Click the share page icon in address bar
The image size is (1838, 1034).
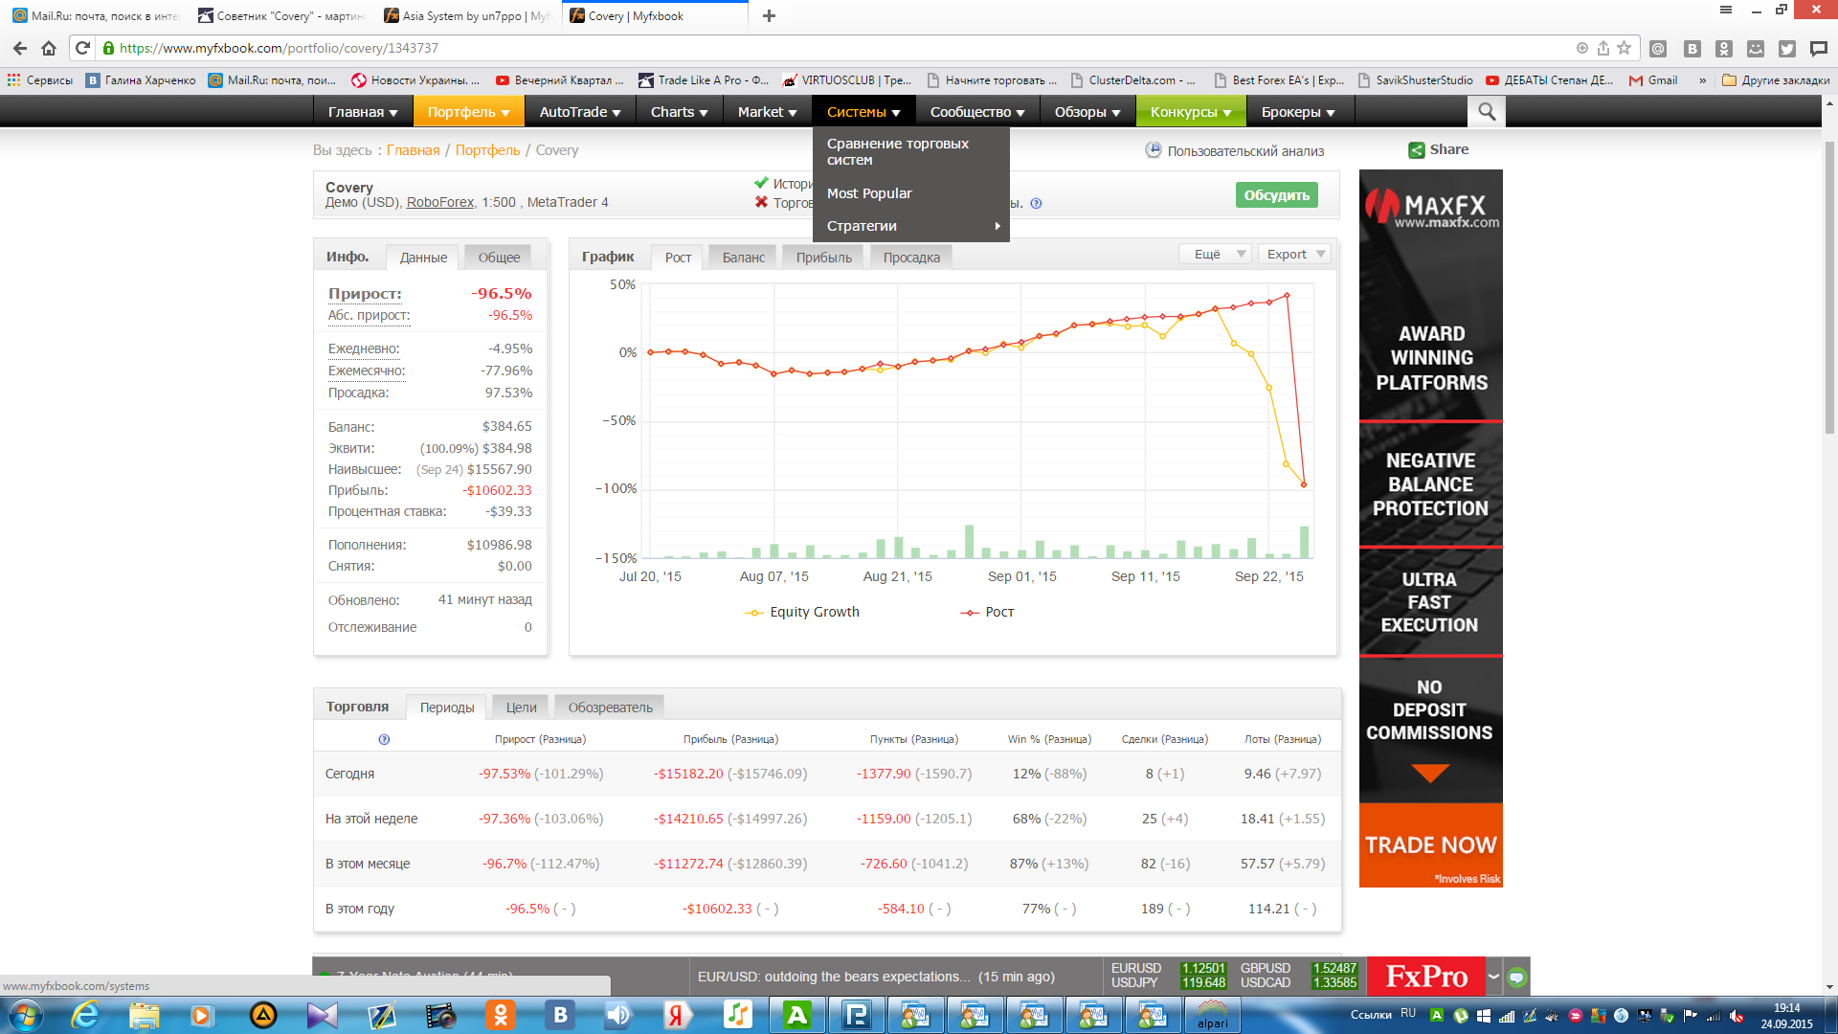[x=1603, y=48]
